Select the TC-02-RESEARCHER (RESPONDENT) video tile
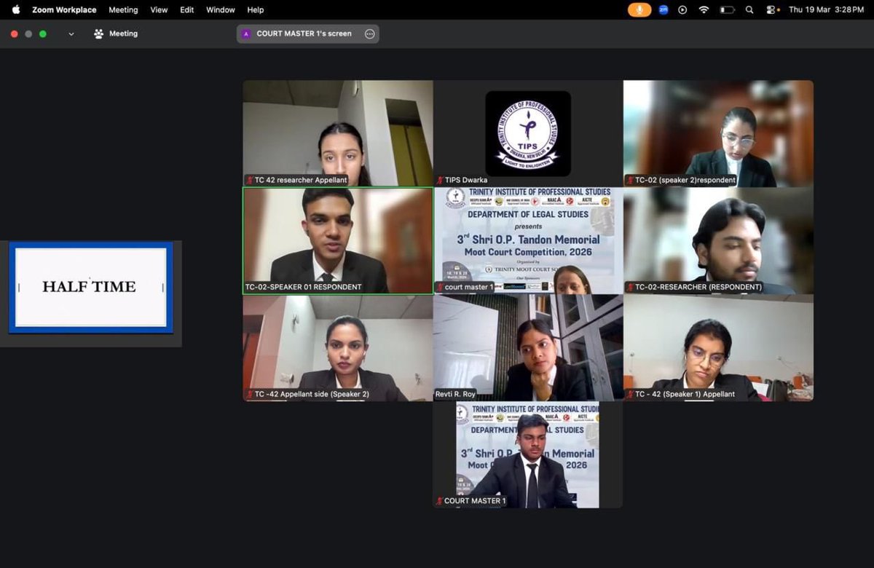Image resolution: width=874 pixels, height=568 pixels. pyautogui.click(x=718, y=240)
